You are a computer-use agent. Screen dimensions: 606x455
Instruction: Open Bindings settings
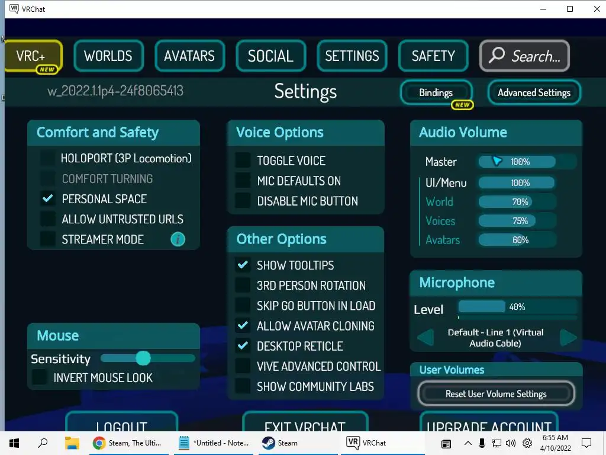[x=436, y=93]
